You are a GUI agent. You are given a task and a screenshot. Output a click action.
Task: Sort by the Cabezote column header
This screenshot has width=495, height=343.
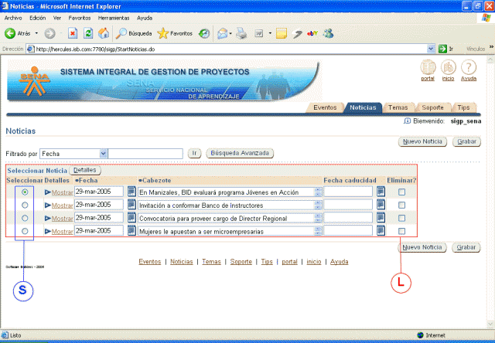[x=156, y=180]
